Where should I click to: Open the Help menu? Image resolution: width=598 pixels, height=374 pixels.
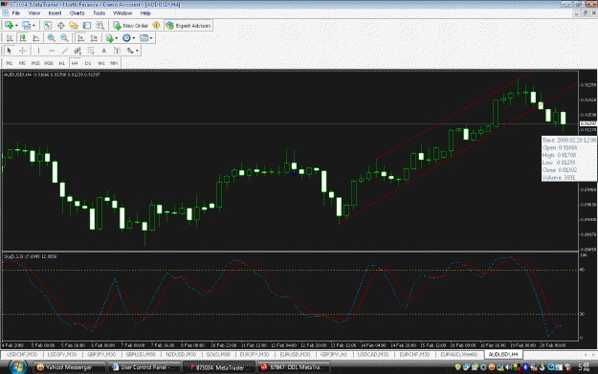145,13
